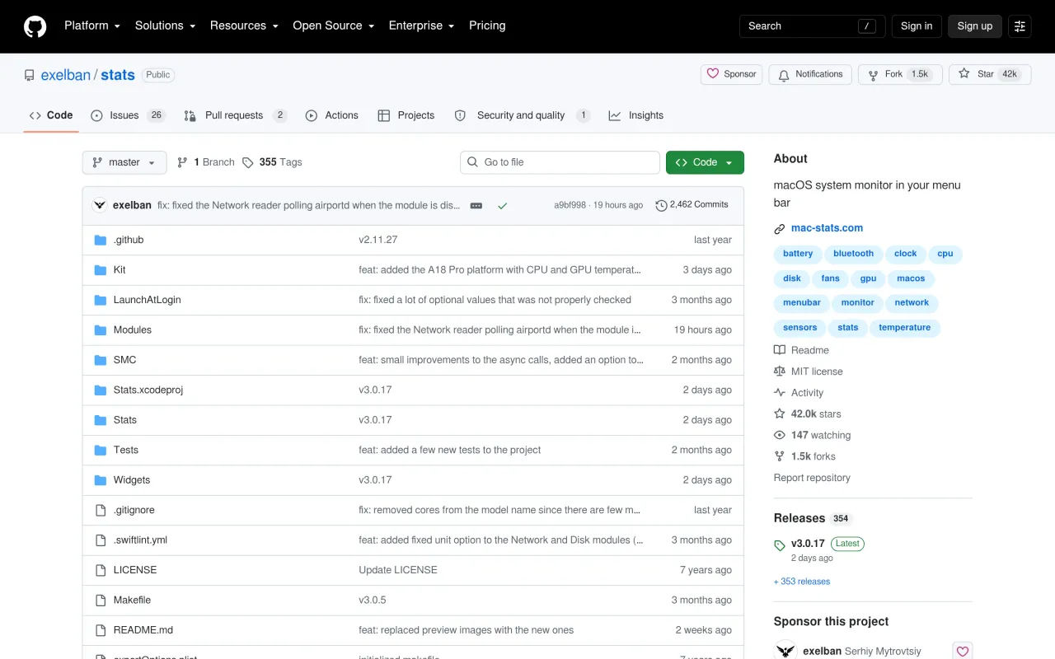Switch to Security and quality tab
This screenshot has width=1055, height=659.
523,115
